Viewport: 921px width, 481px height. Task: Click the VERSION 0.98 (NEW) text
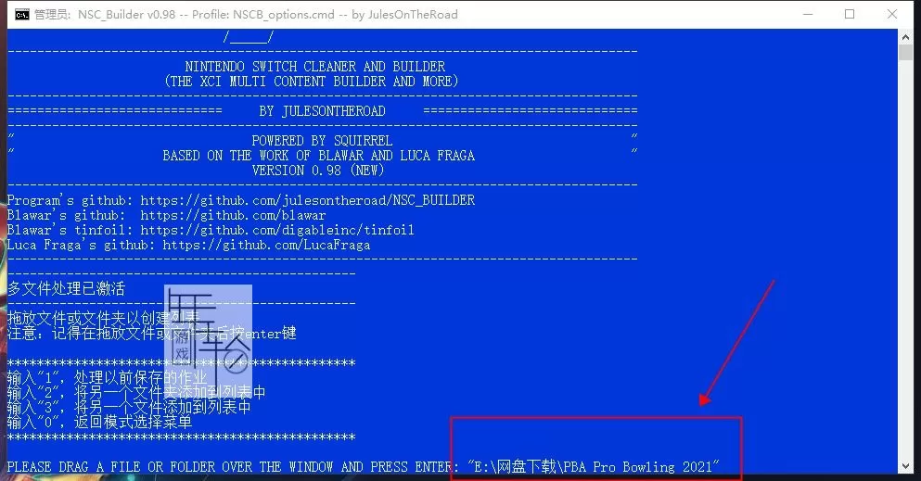click(318, 171)
